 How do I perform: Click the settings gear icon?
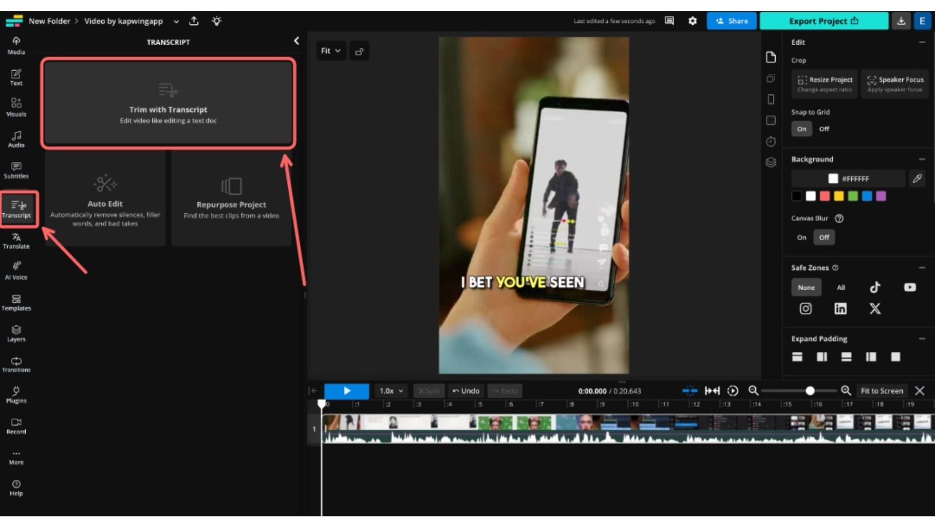click(692, 21)
